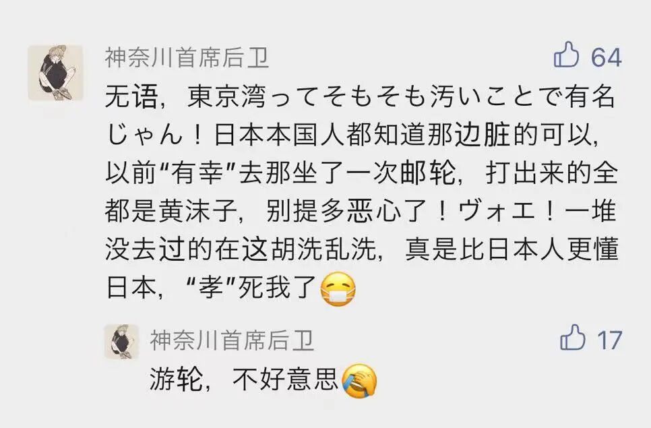651x428 pixels.
Task: Like the top comment with the thumbs-up icon
Action: pos(566,55)
